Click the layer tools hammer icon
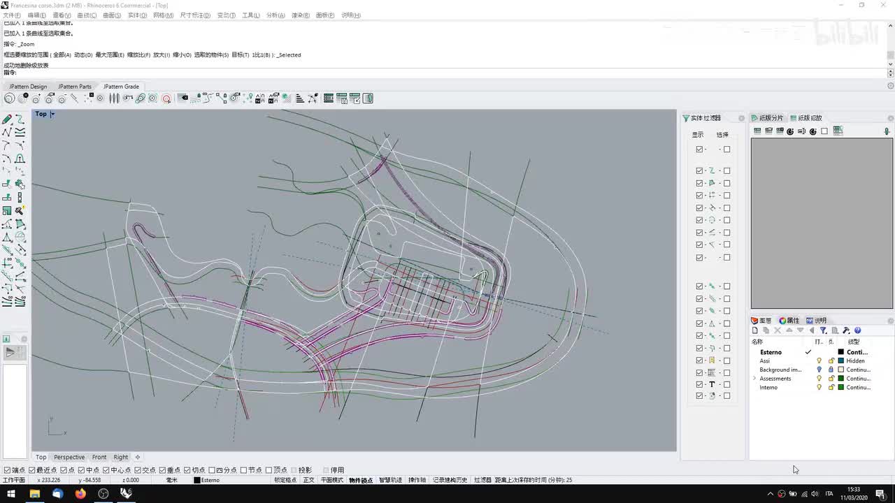 846,330
